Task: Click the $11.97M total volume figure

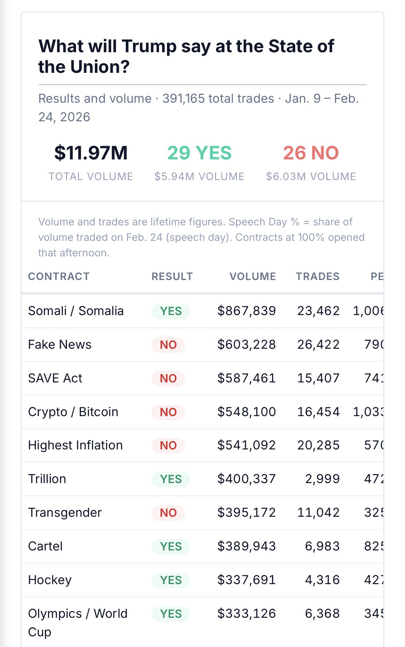Action: click(91, 153)
